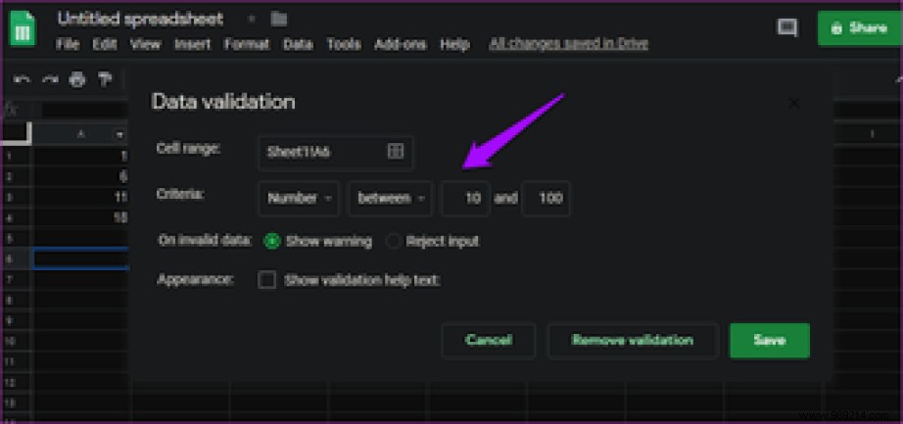
Task: Select the paint format icon
Action: pyautogui.click(x=105, y=79)
